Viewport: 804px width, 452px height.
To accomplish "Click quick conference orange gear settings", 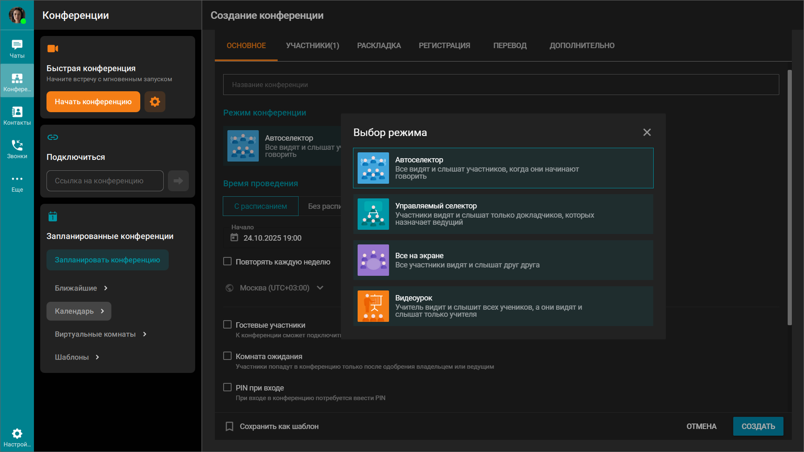I will tap(155, 102).
